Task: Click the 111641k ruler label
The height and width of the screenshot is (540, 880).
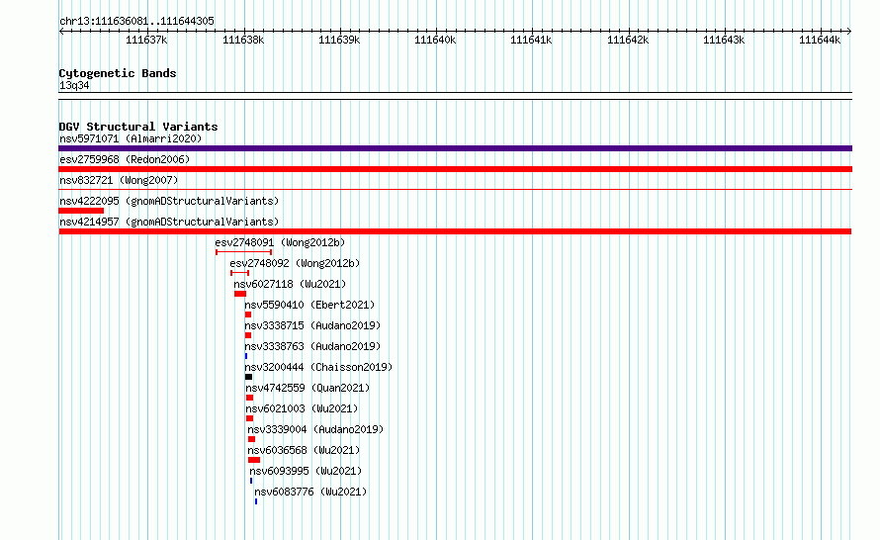Action: click(x=531, y=40)
